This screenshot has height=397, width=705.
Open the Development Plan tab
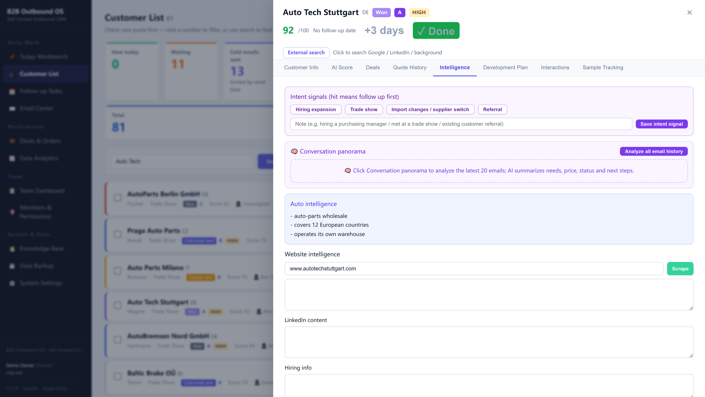click(x=505, y=67)
